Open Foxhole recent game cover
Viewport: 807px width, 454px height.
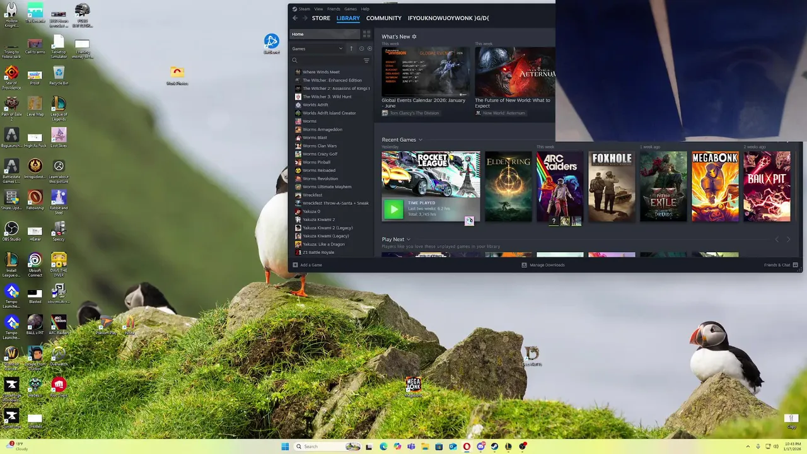(x=612, y=187)
